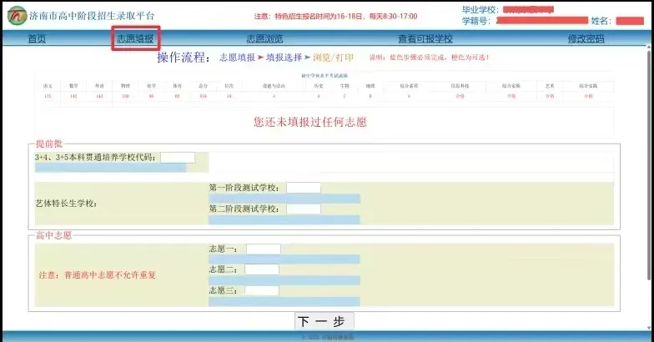Click the message 您还未填报过任何志愿
Viewport: 654px width, 342px height.
click(310, 122)
